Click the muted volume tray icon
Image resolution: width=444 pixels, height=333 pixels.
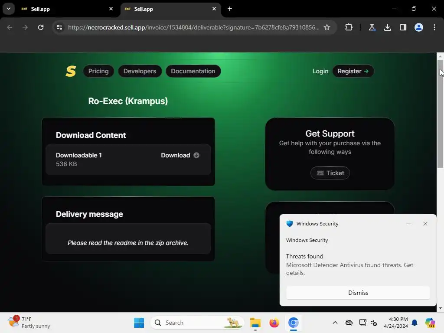coord(374,323)
